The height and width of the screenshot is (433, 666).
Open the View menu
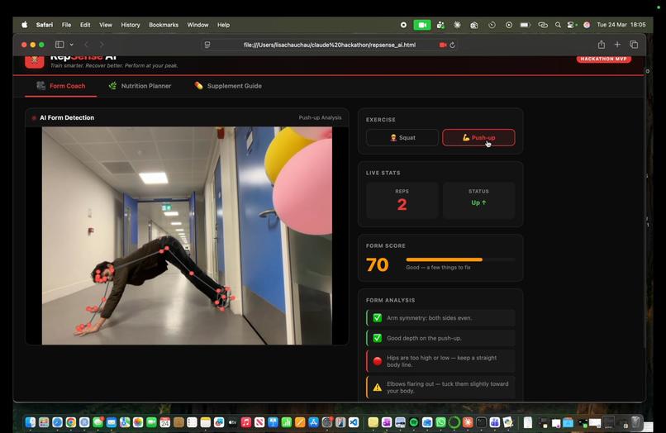click(x=106, y=25)
